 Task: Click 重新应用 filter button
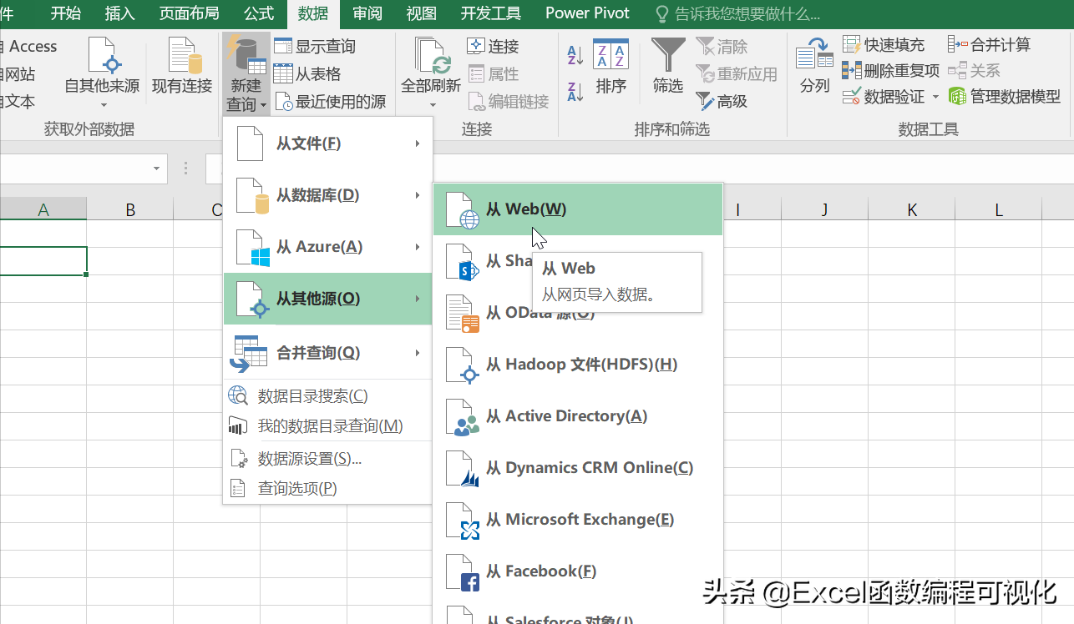point(736,74)
